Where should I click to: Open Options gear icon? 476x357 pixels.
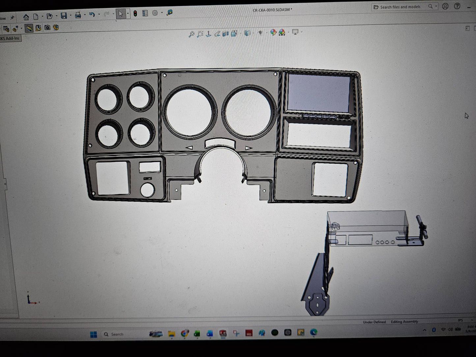(x=155, y=13)
